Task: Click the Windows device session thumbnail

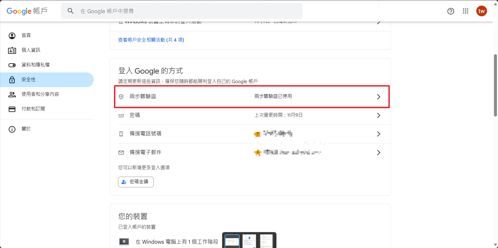Action: pos(249,241)
